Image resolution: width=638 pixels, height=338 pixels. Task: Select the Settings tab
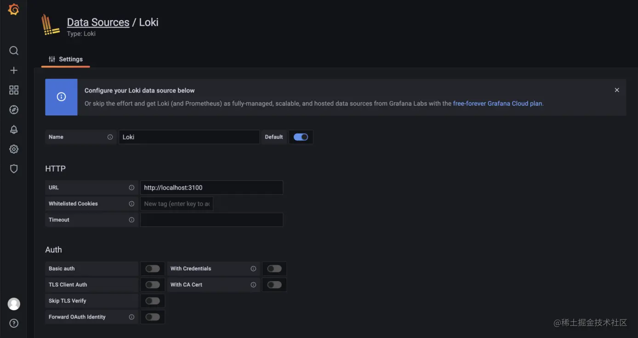66,59
